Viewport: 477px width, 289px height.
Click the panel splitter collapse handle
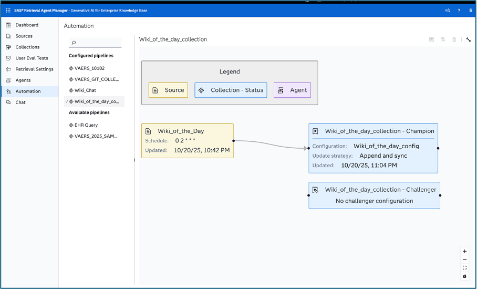pyautogui.click(x=134, y=160)
